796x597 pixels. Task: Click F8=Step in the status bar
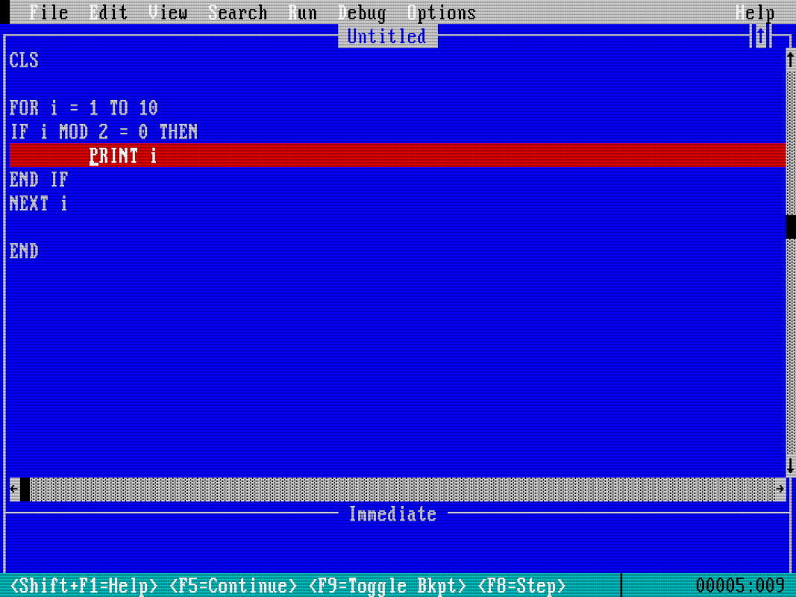522,586
